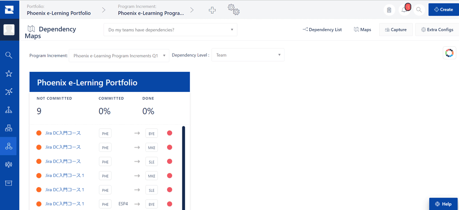The image size is (459, 210).
Task: Click the orange status dot in the first row
Action: (x=39, y=133)
